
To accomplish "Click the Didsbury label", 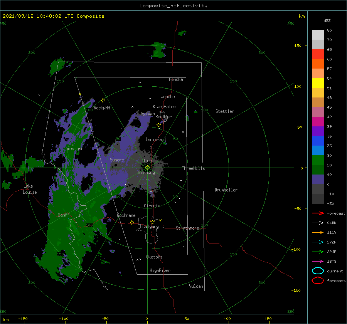I will tap(145, 173).
